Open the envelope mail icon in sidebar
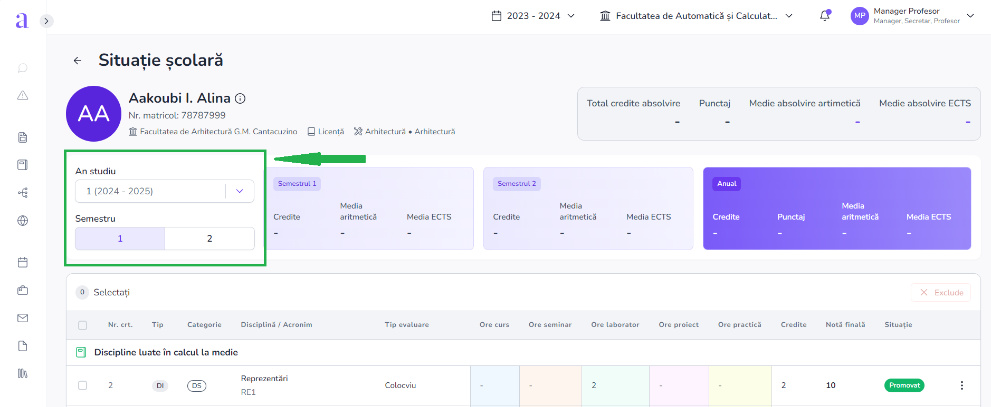991x407 pixels. point(23,318)
